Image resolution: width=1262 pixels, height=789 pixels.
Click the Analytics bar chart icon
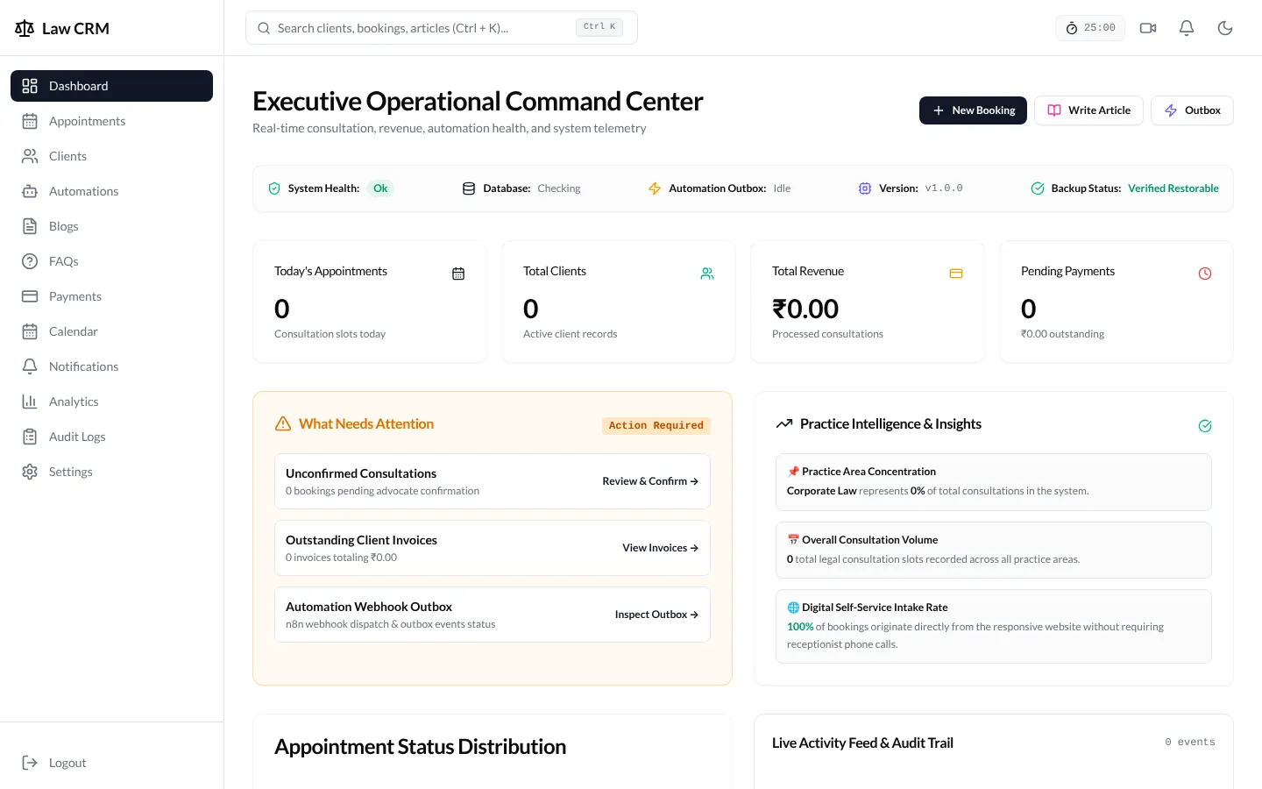[x=30, y=402]
